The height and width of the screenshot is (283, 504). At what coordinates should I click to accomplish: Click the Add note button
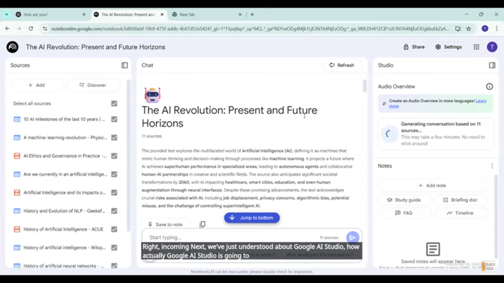tap(432, 185)
